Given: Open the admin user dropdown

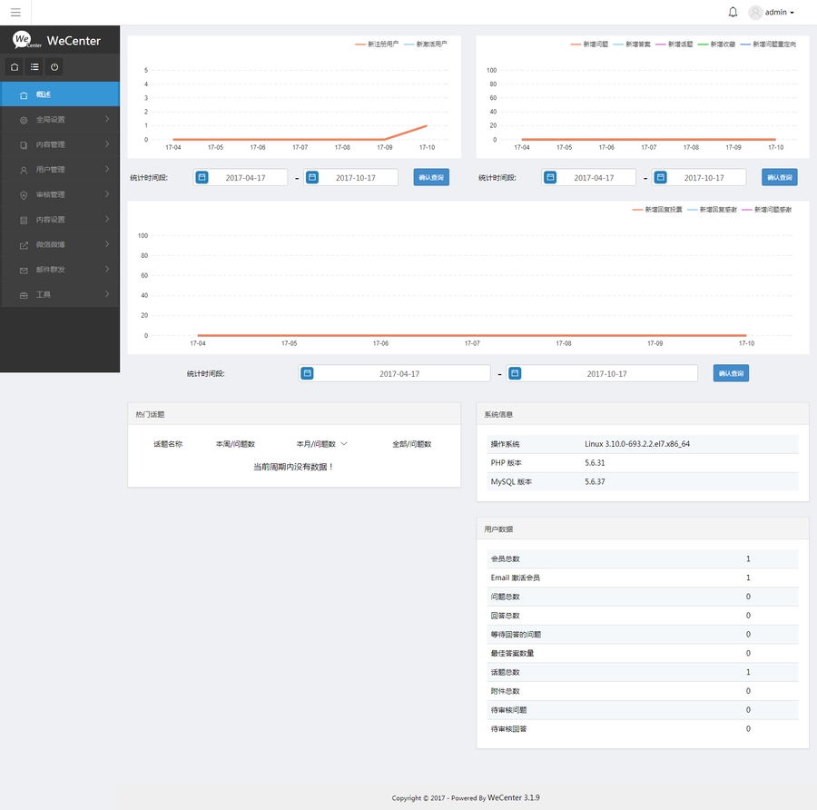Looking at the screenshot, I should coord(772,13).
